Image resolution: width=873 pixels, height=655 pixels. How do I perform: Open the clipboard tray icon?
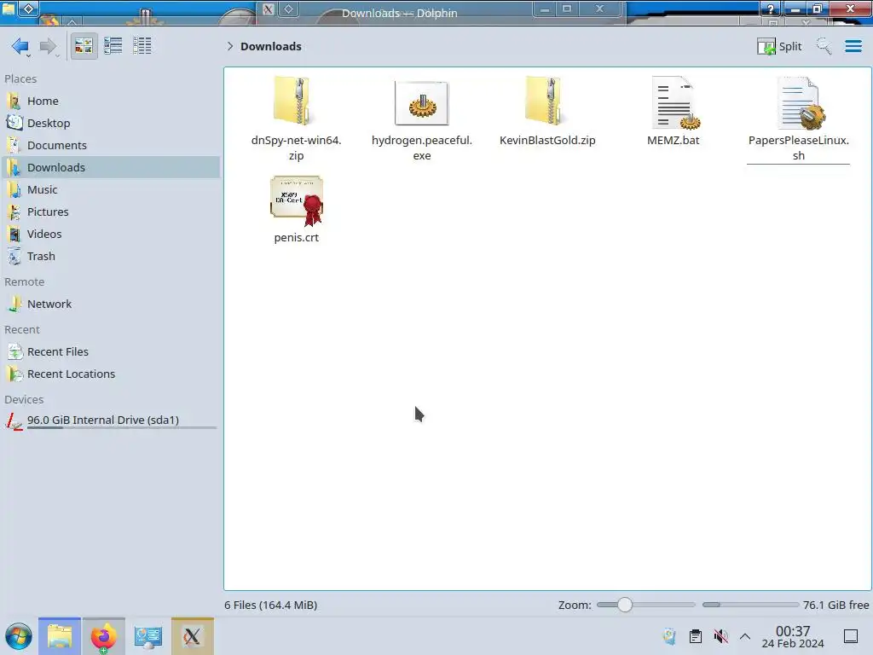696,636
